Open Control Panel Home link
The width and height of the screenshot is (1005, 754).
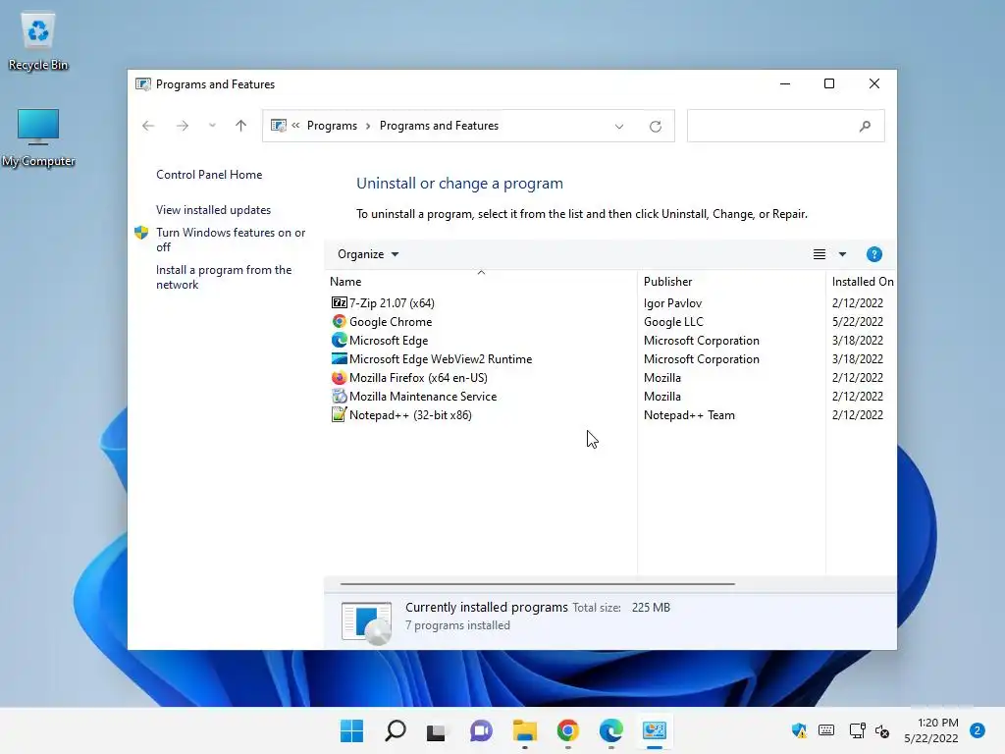coord(209,175)
